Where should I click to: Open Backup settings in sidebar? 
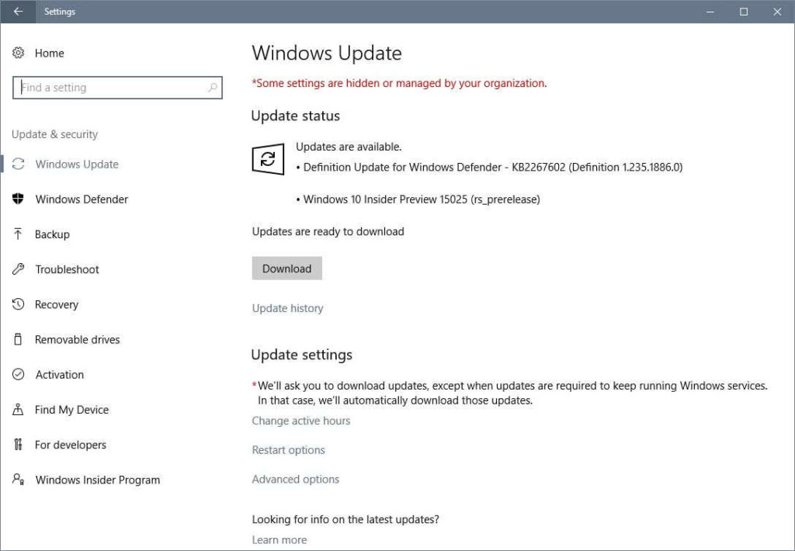click(x=54, y=234)
